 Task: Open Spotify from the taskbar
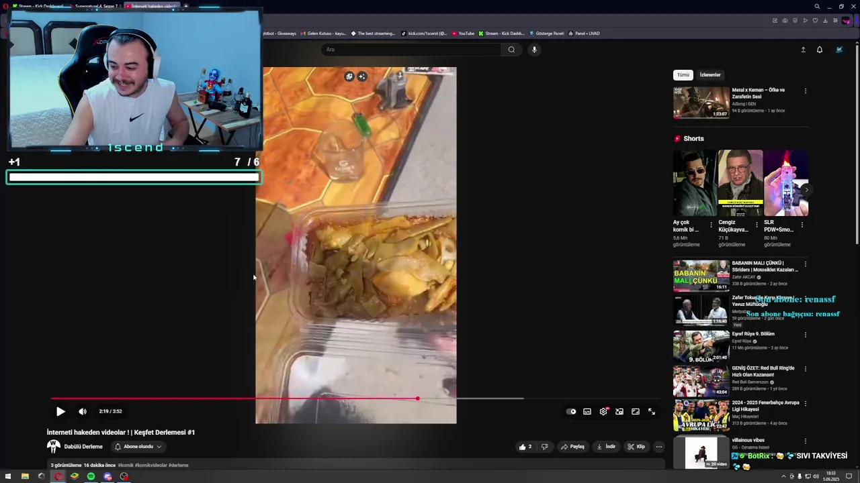[91, 477]
